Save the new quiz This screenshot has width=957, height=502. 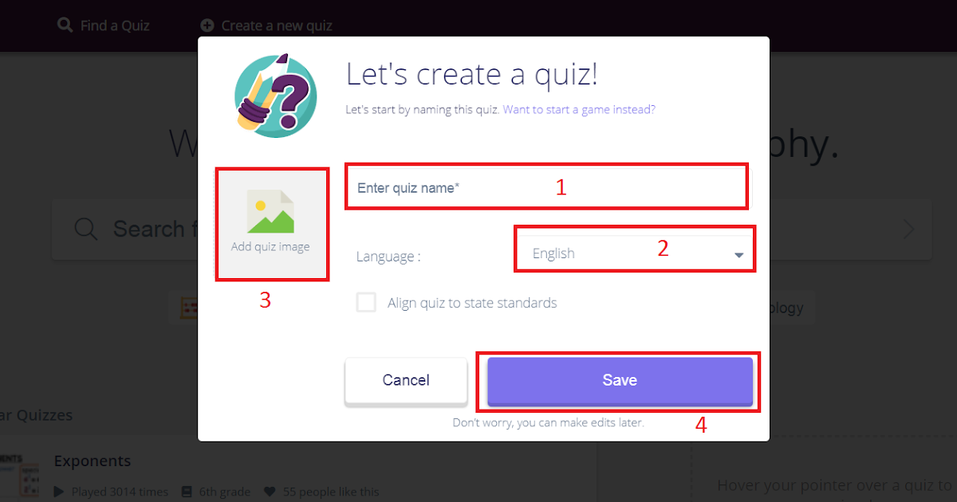coord(620,381)
